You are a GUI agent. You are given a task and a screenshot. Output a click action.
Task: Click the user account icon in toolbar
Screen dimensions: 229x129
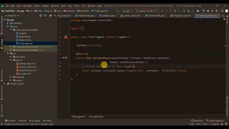(226, 11)
